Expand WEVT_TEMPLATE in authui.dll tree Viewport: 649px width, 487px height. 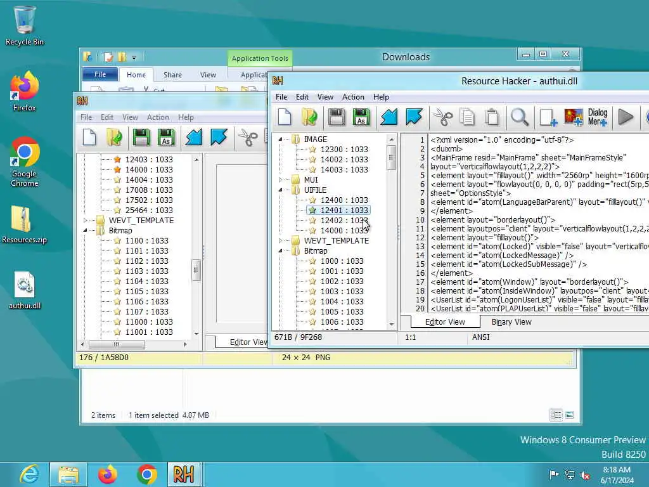click(280, 240)
